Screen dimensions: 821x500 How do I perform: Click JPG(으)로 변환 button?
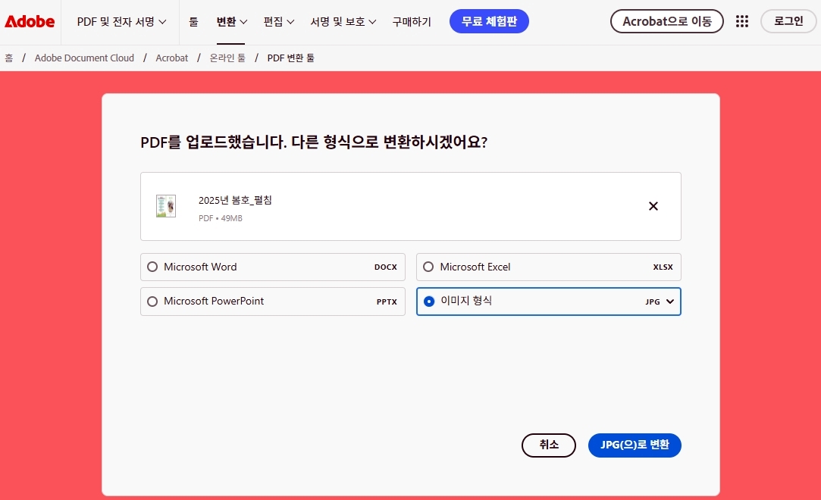[635, 445]
